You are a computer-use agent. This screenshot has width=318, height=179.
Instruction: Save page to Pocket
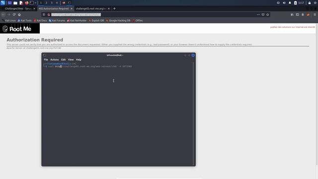click(263, 14)
